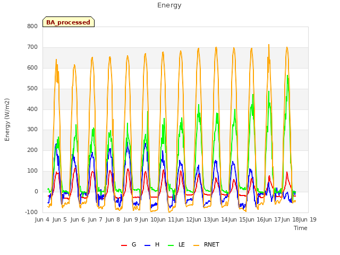Click the 200 y-axis tick label
340x255 pixels.
[32, 150]
